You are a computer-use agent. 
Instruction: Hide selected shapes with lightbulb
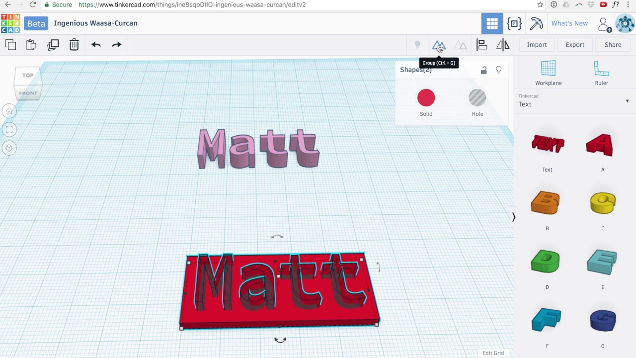499,70
